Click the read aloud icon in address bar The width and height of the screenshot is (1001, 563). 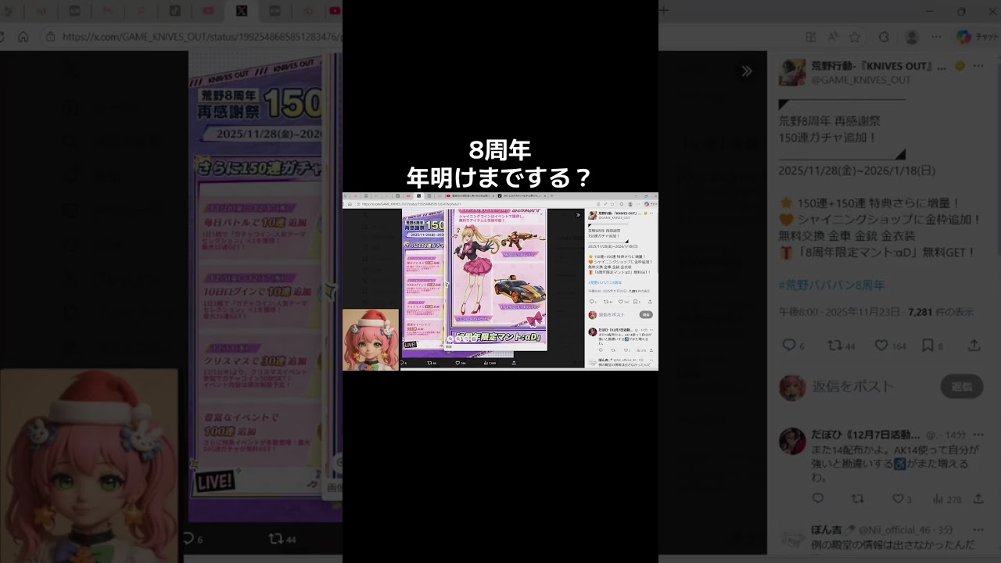[x=833, y=37]
